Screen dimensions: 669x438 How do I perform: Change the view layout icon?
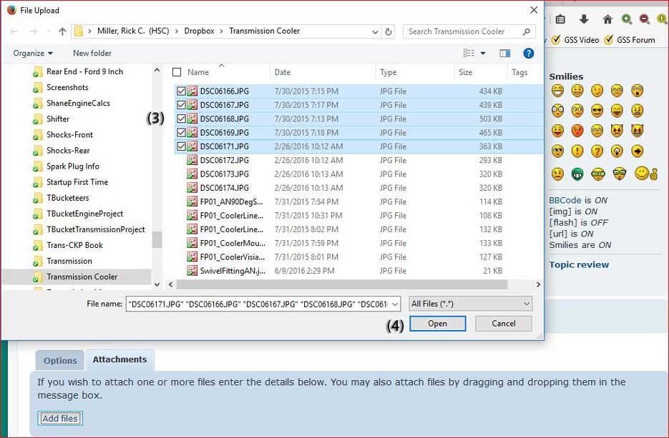pyautogui.click(x=469, y=54)
